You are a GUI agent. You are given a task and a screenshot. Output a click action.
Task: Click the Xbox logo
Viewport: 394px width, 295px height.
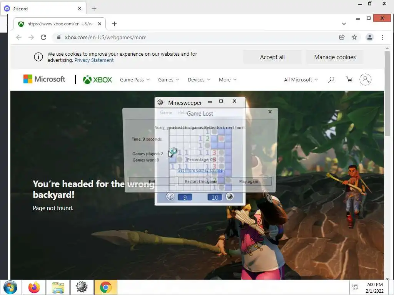pyautogui.click(x=97, y=80)
